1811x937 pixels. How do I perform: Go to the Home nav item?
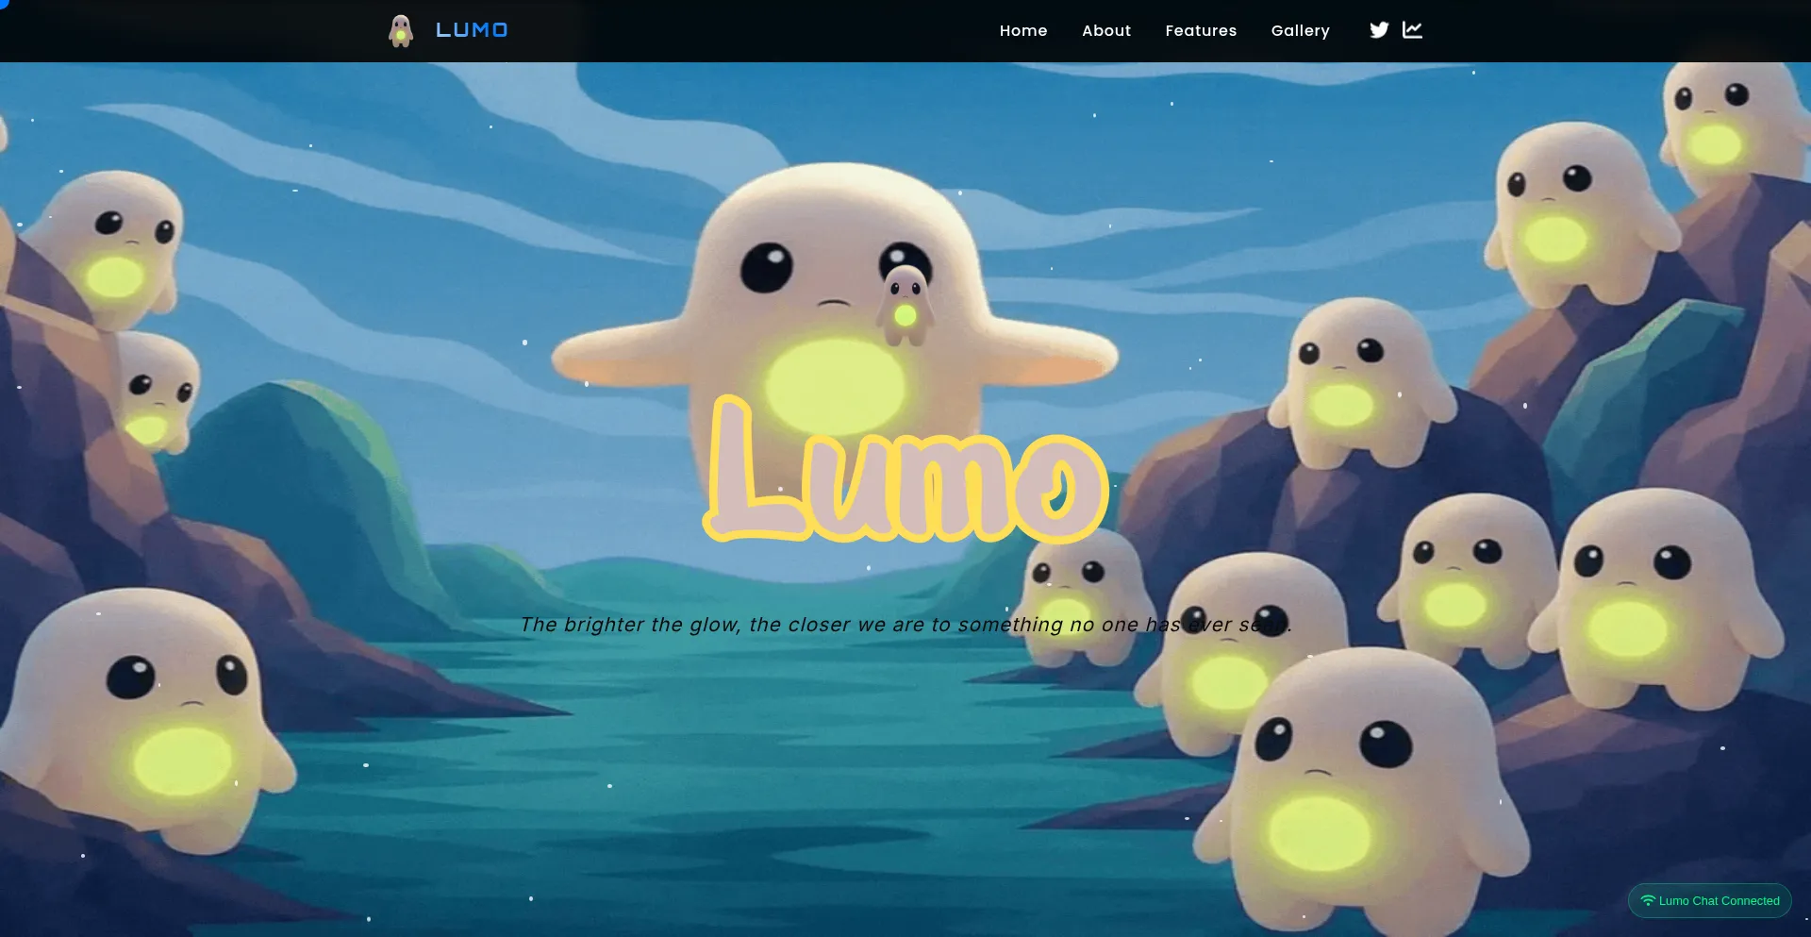[1023, 31]
